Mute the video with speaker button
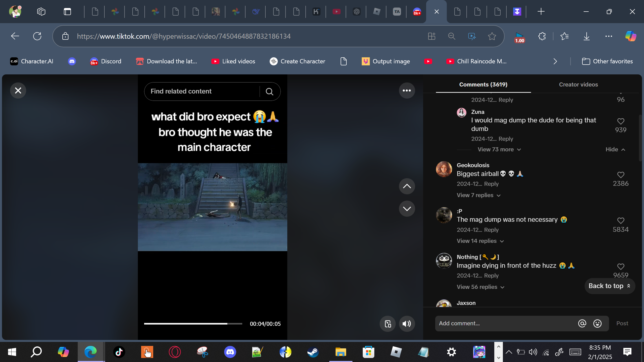Viewport: 644px width, 362px height. pos(407,324)
